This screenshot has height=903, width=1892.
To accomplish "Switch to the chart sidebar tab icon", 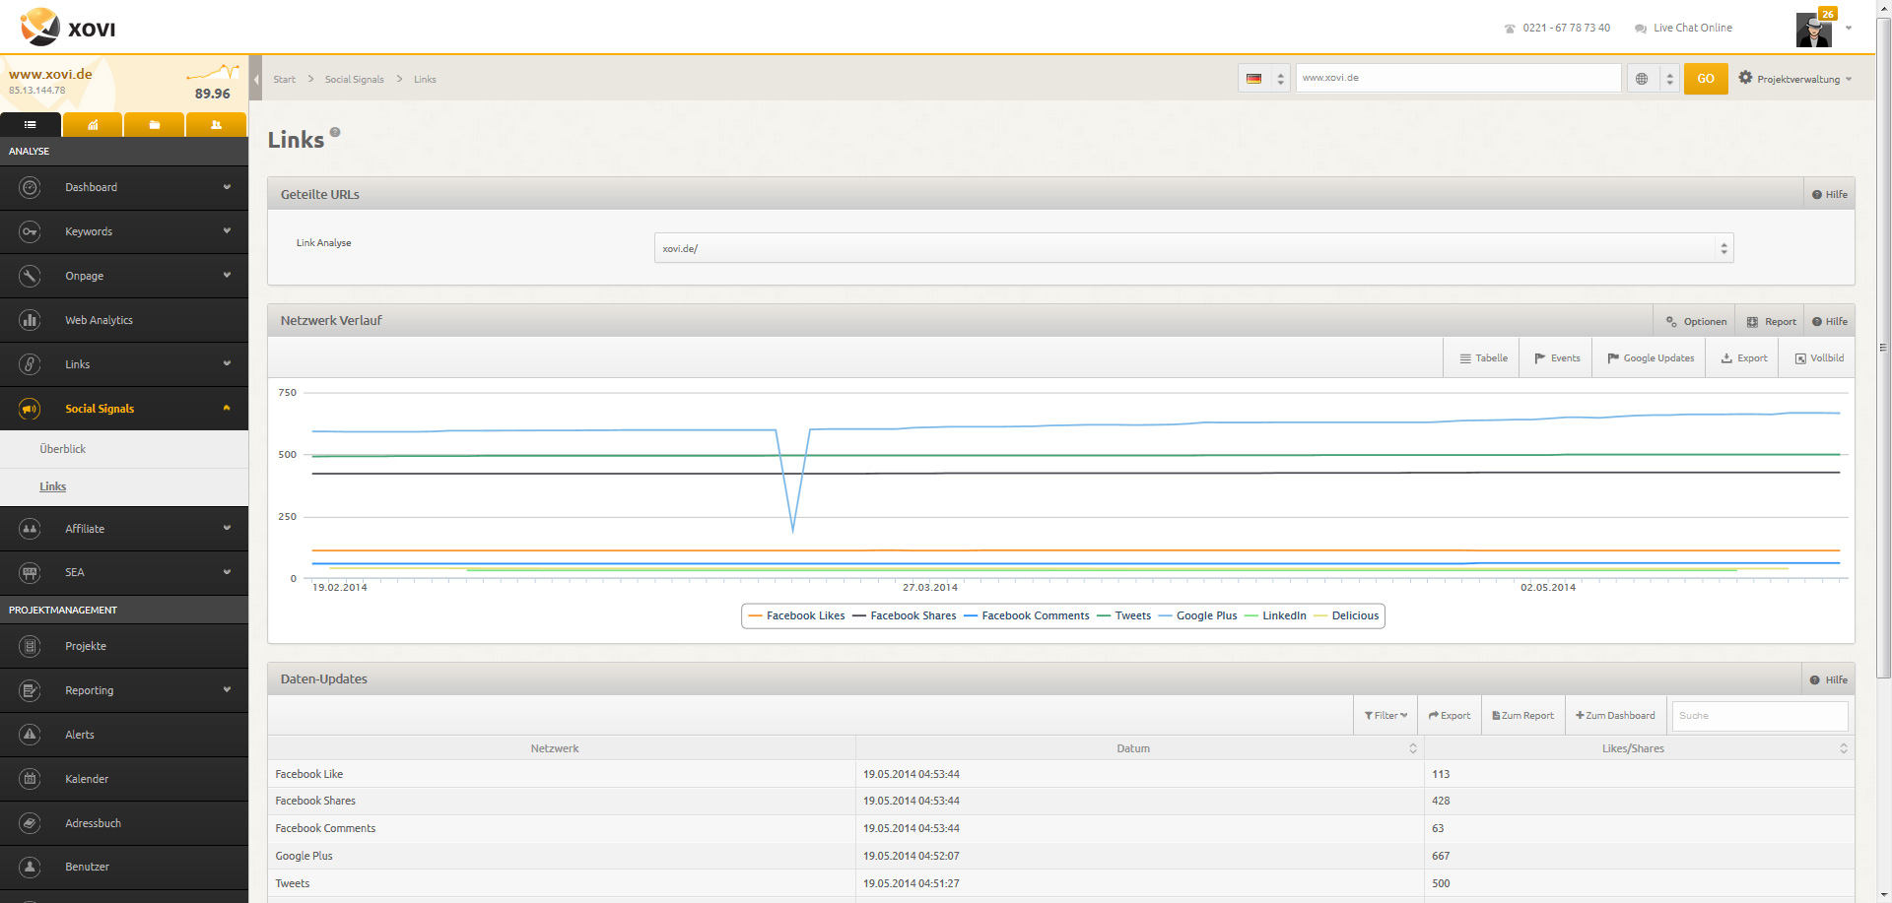I will pyautogui.click(x=93, y=125).
